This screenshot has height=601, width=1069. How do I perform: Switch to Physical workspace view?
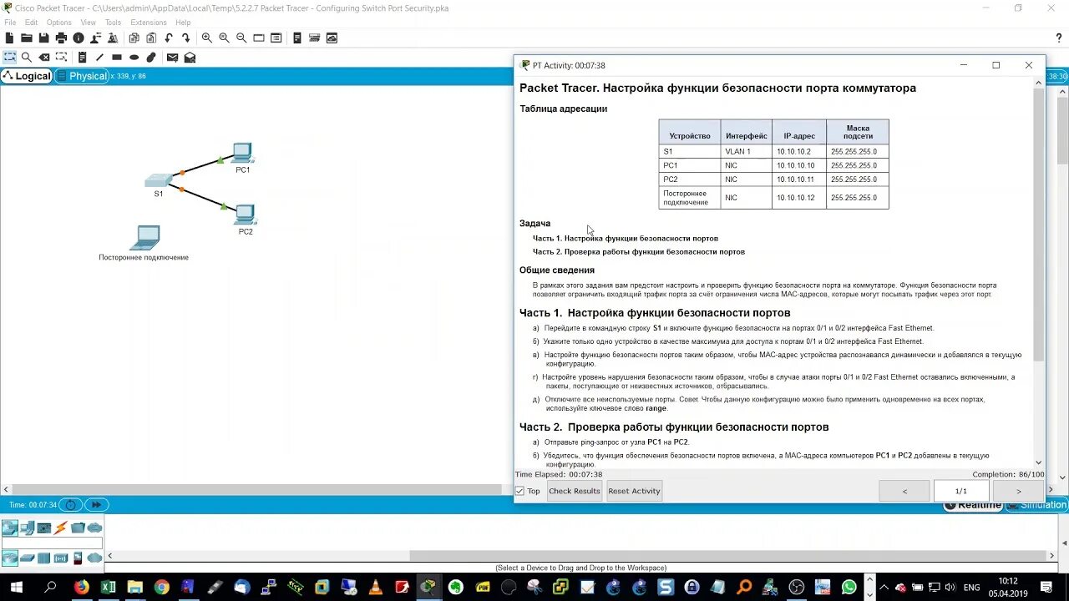point(82,76)
